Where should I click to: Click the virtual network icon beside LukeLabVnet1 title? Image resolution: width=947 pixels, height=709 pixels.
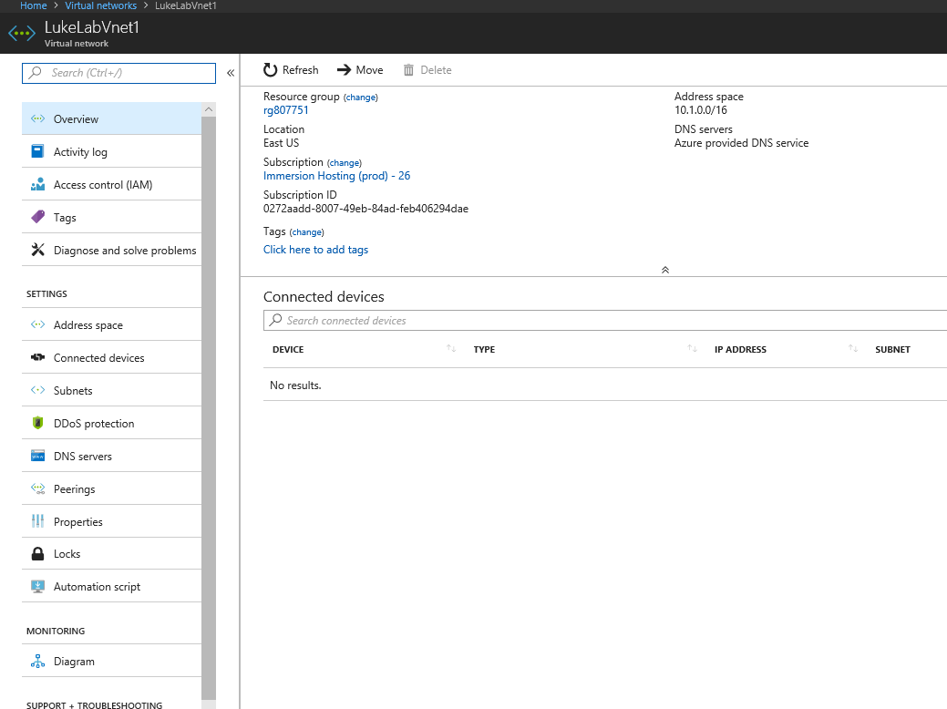pyautogui.click(x=22, y=33)
